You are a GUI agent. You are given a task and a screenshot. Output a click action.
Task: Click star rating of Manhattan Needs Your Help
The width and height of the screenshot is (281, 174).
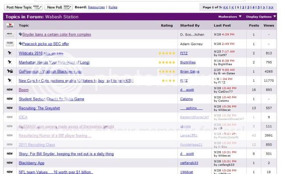167,62
